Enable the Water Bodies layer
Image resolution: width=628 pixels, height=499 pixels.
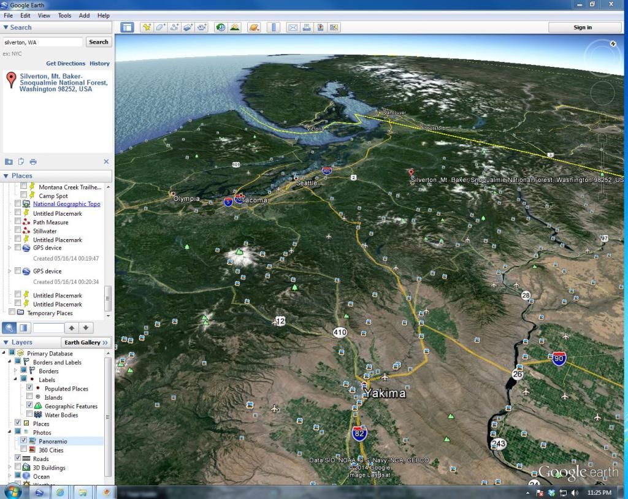(29, 414)
